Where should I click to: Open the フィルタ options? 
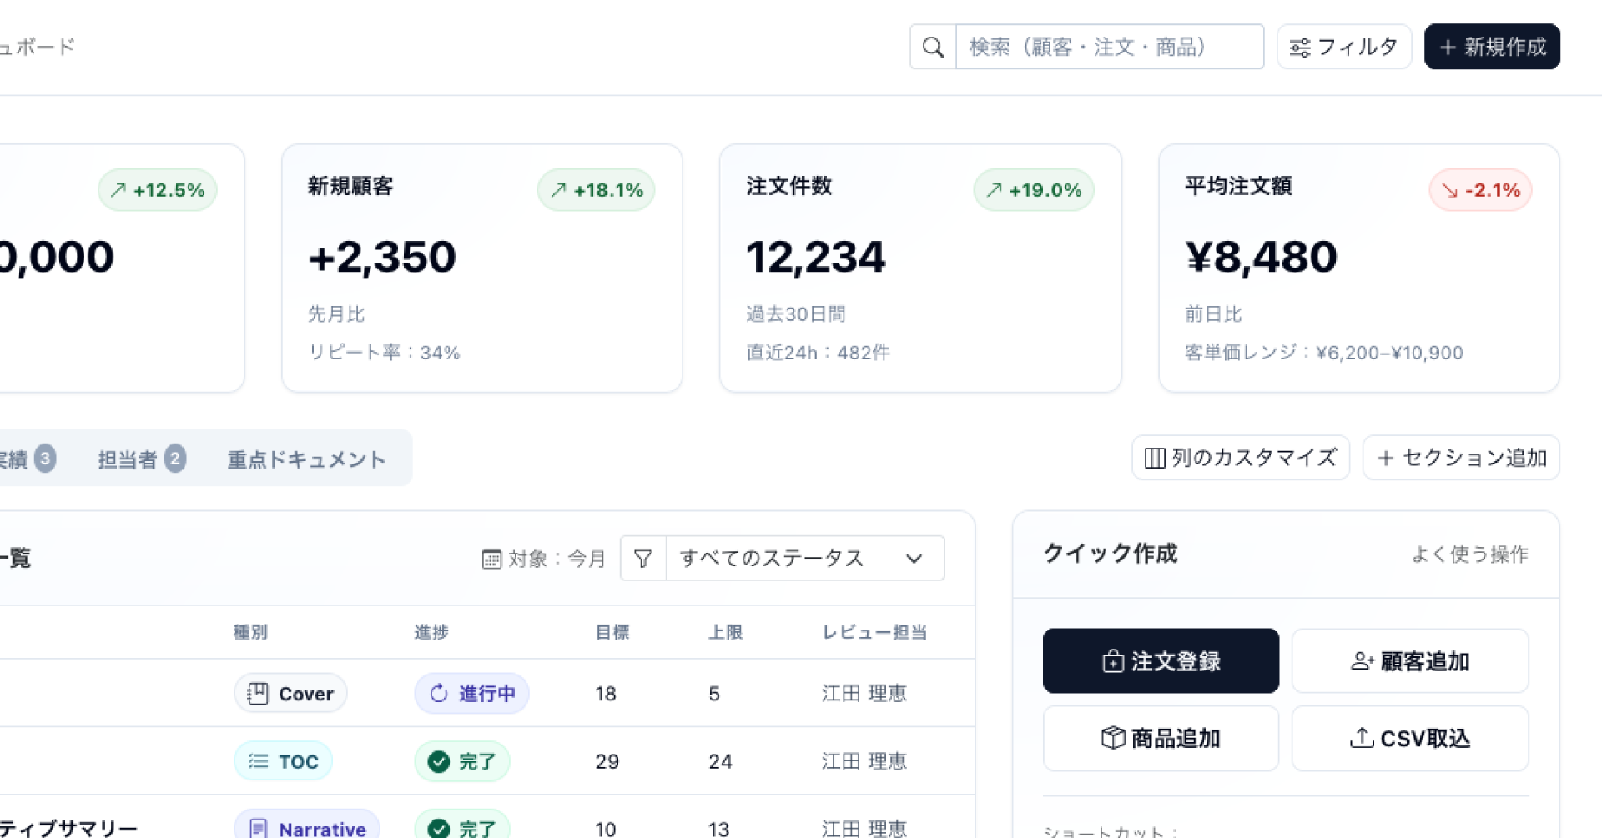(x=1343, y=48)
